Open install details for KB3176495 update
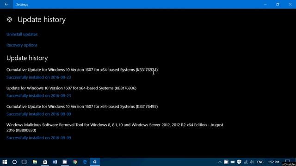This screenshot has height=166, width=296. click(39, 114)
